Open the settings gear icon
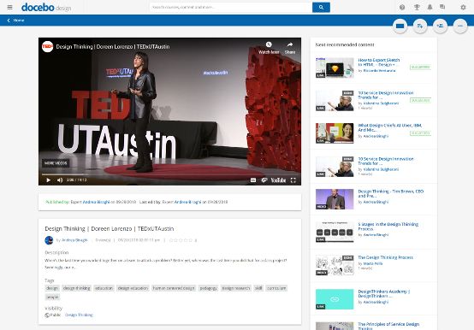Viewport: 474px width, 330px height. (463, 7)
